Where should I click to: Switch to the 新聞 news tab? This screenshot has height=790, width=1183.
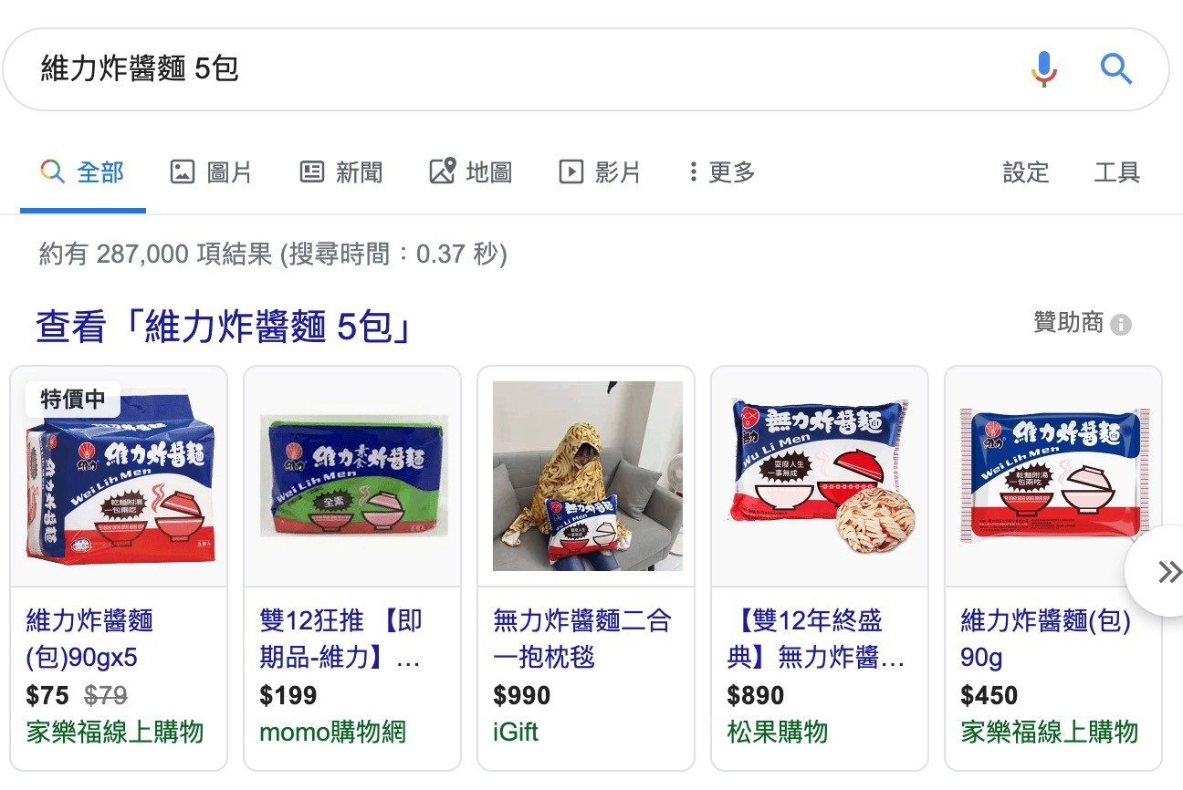(341, 172)
